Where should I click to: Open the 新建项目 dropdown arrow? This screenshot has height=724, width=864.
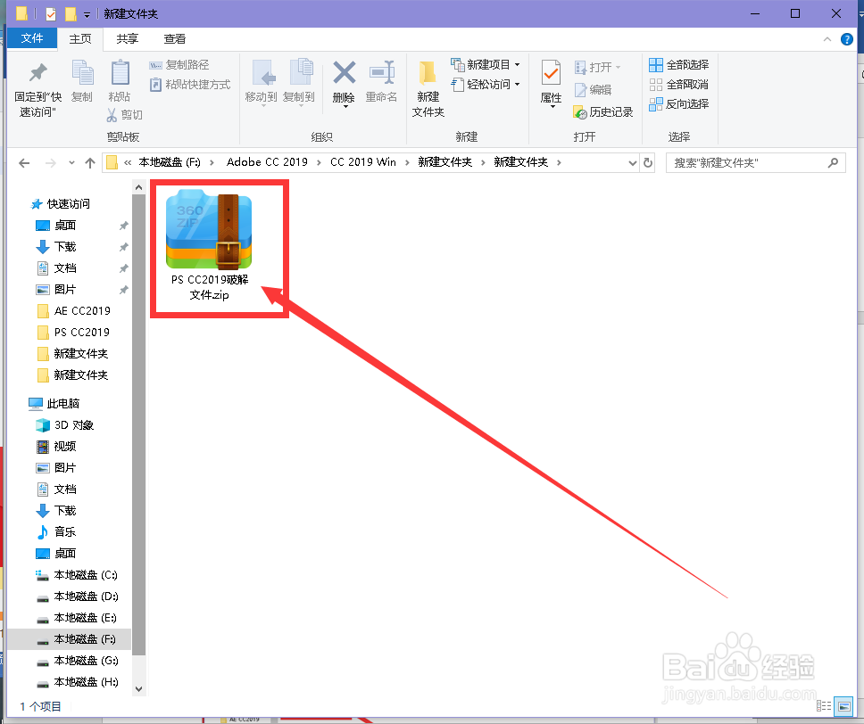click(x=518, y=64)
